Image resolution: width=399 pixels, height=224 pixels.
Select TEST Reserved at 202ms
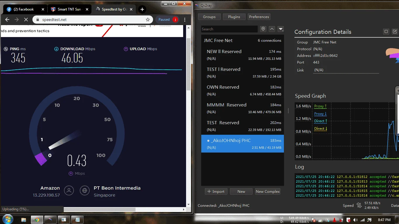pyautogui.click(x=242, y=126)
